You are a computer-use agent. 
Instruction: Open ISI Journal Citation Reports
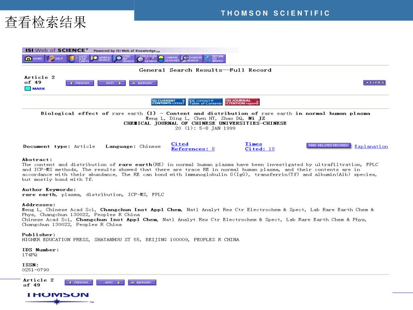click(x=242, y=102)
